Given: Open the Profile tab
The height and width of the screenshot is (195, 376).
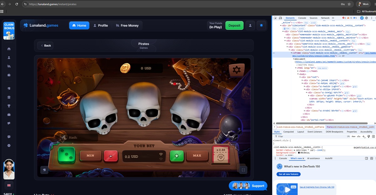Looking at the screenshot, I should [101, 25].
